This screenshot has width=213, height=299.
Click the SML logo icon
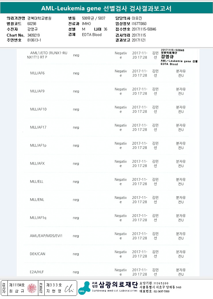[x=84, y=288]
